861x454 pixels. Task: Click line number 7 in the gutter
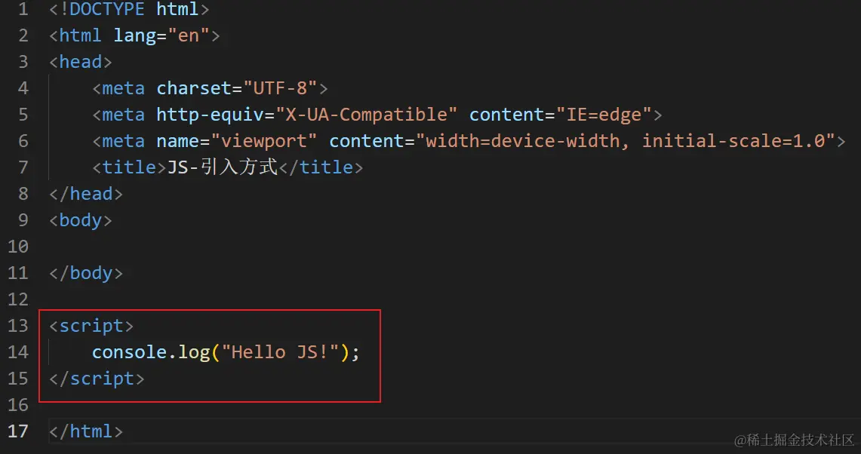pyautogui.click(x=23, y=167)
